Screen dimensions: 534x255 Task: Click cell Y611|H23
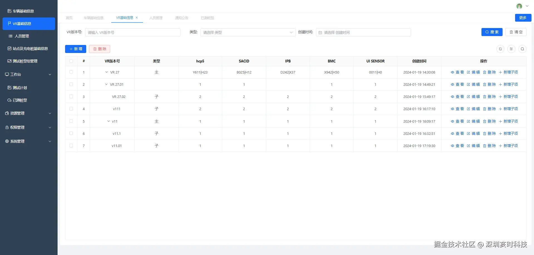tap(200, 72)
